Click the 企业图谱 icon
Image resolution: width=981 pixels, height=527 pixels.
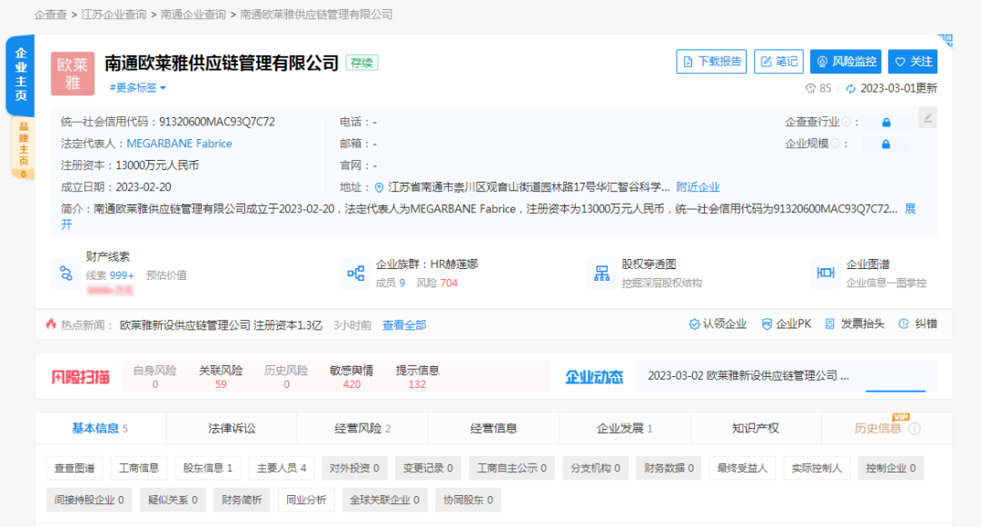point(825,273)
